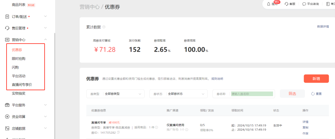The height and width of the screenshot is (139, 335).
Task: Expand the 平台服务 menu chevron
Action: pos(46,105)
